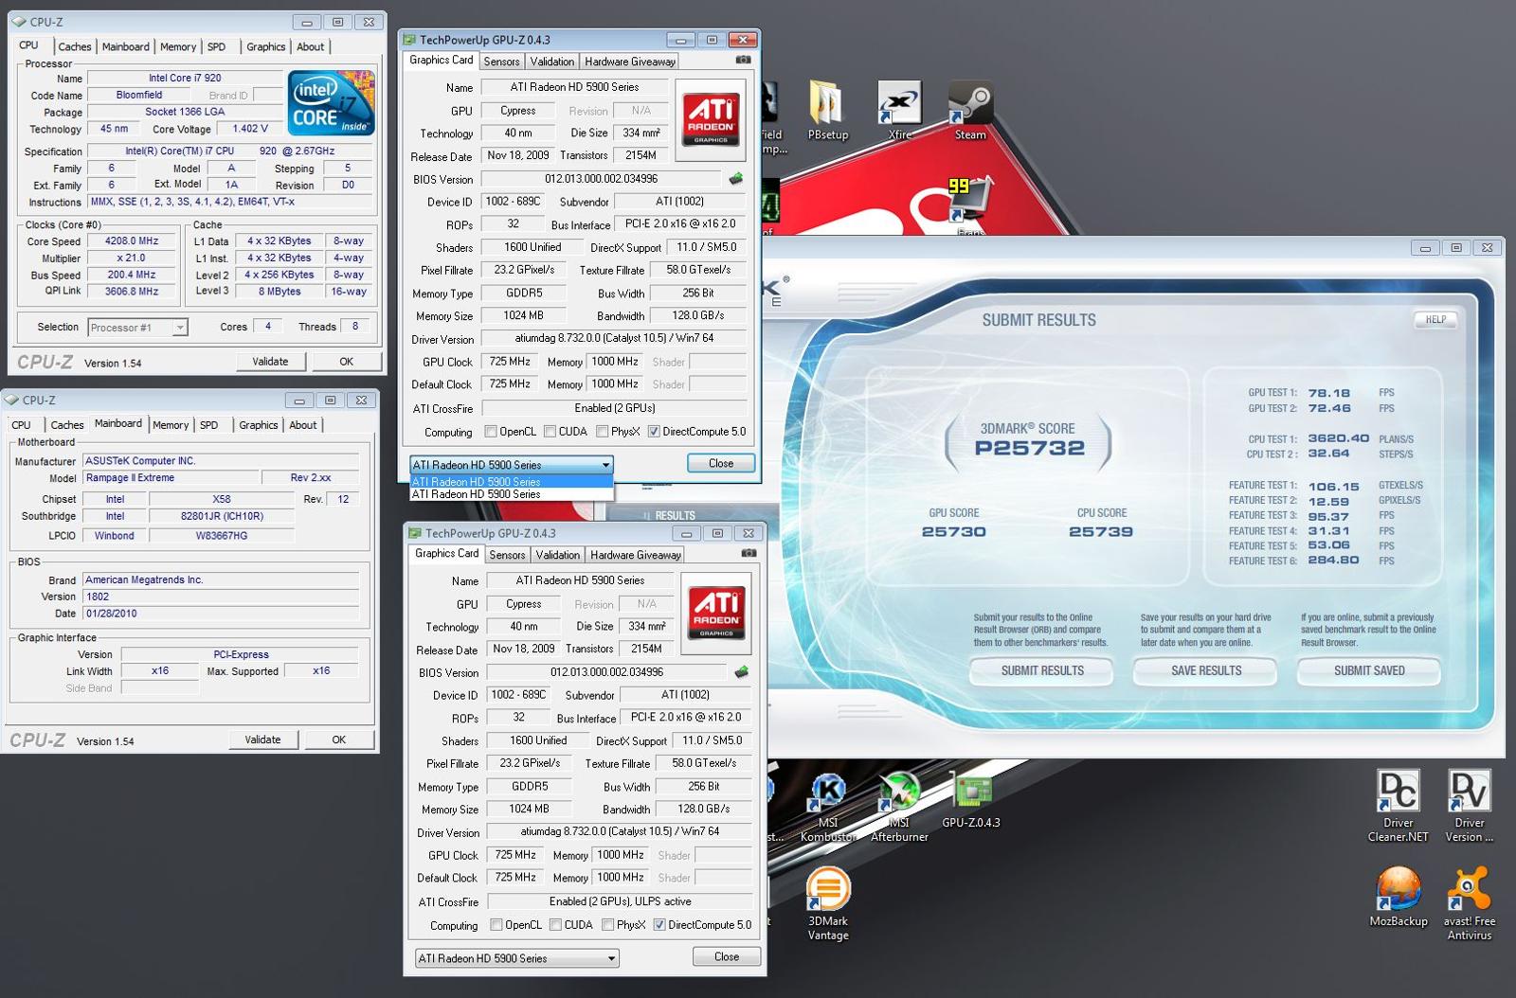Toggle the CUDA checkbox in the upper GPU-Z window
The height and width of the screenshot is (998, 1516).
pyautogui.click(x=550, y=432)
